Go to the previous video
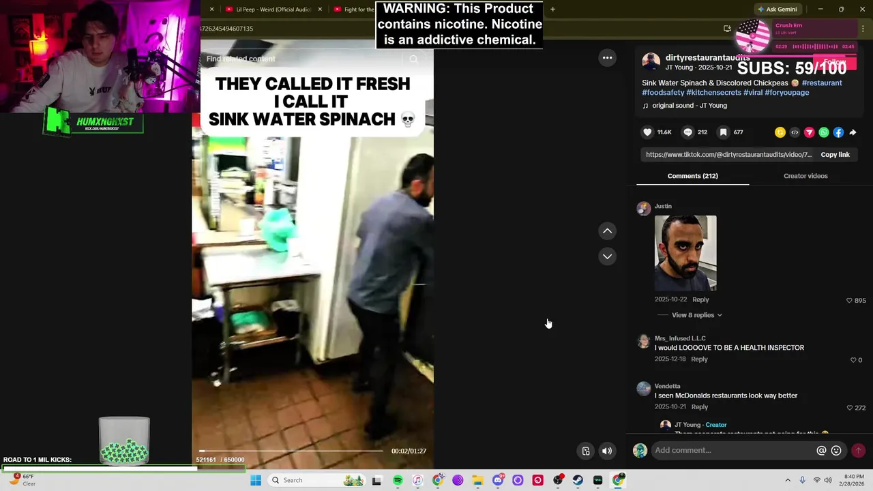This screenshot has width=873, height=491. [607, 231]
